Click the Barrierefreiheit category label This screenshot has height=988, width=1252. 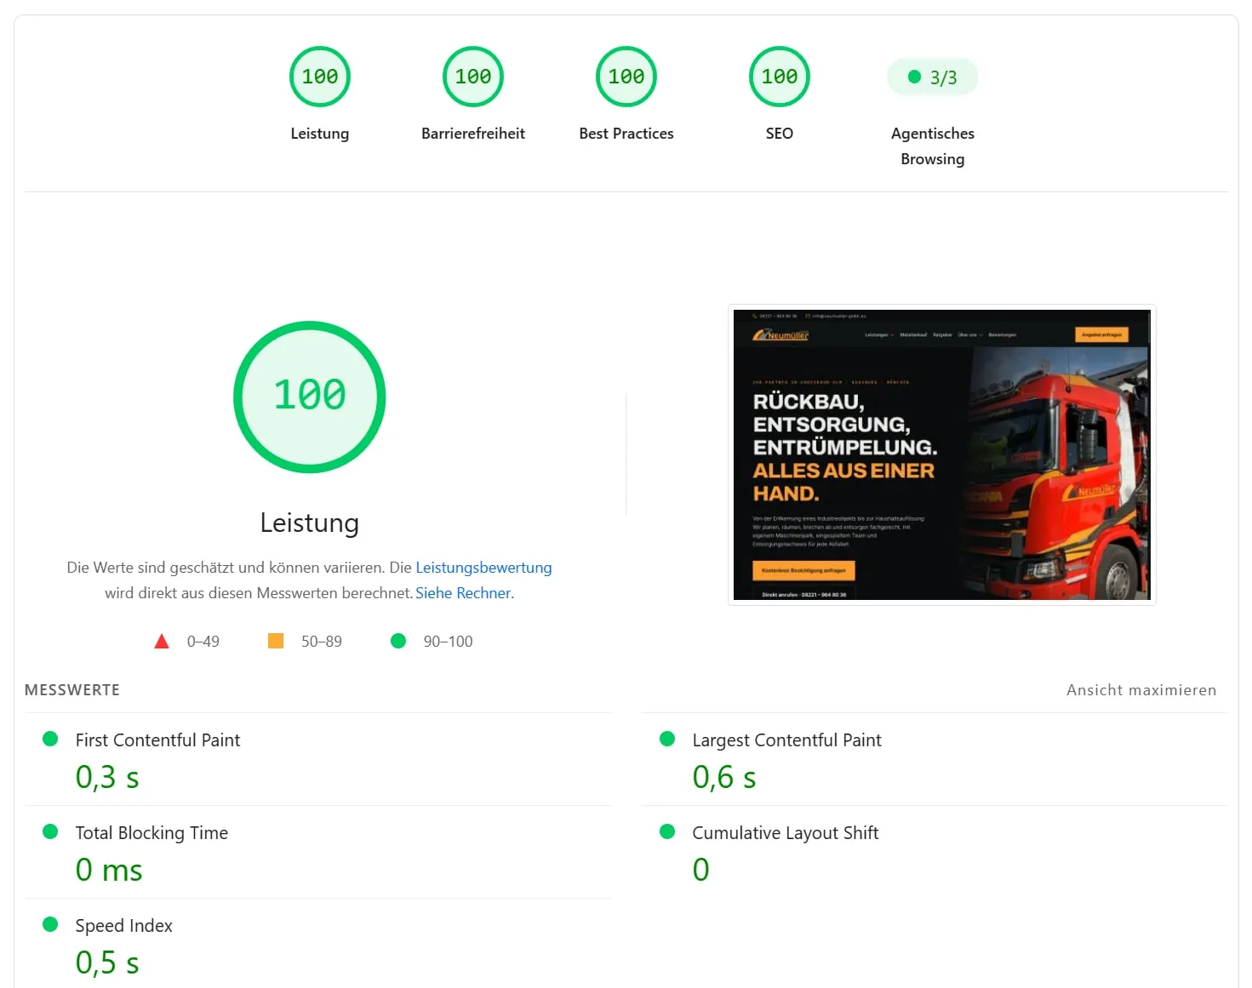[x=473, y=134]
